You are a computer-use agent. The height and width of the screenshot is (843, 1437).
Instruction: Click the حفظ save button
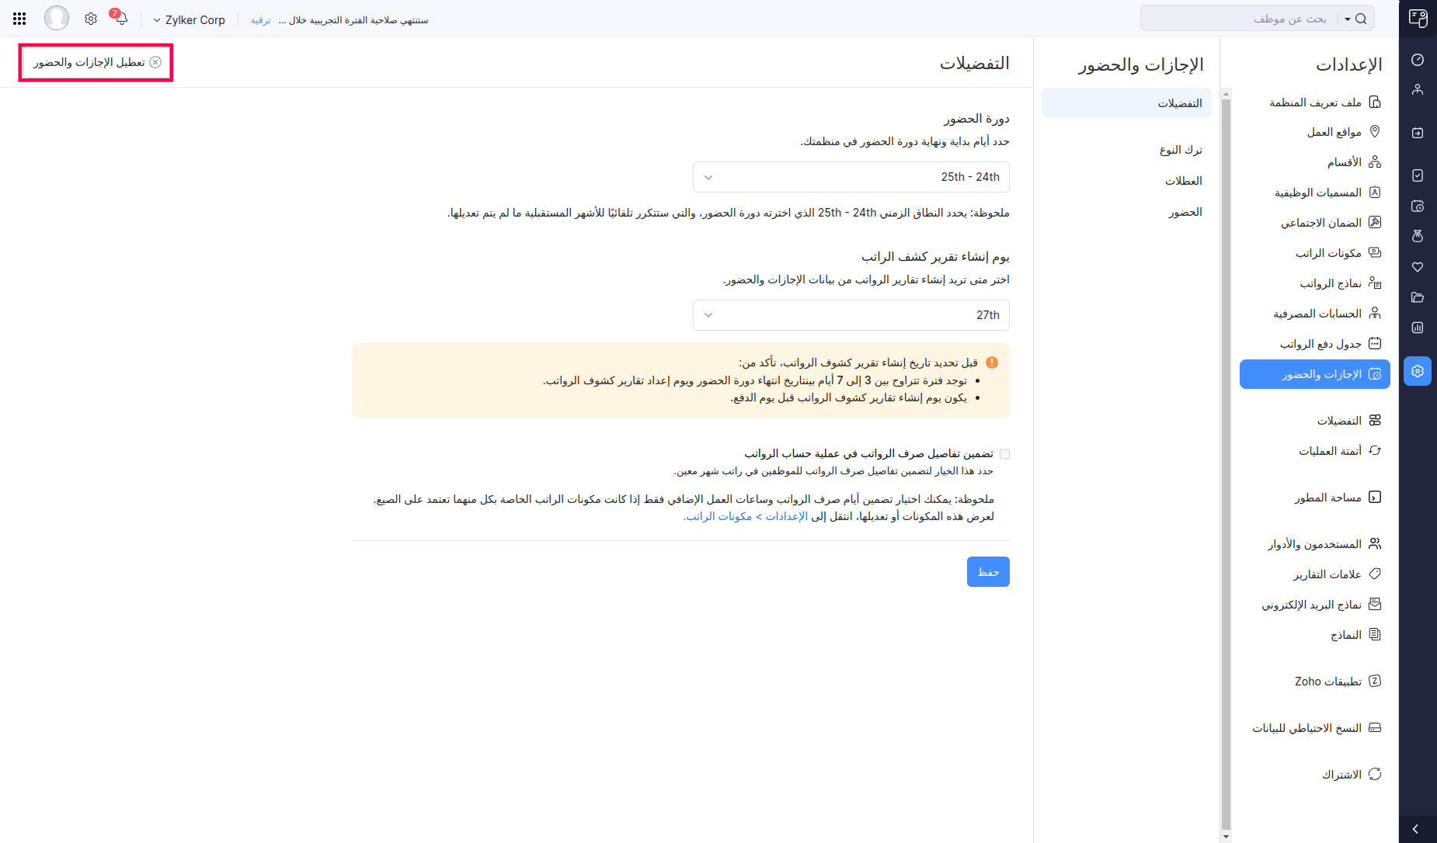pos(988,572)
